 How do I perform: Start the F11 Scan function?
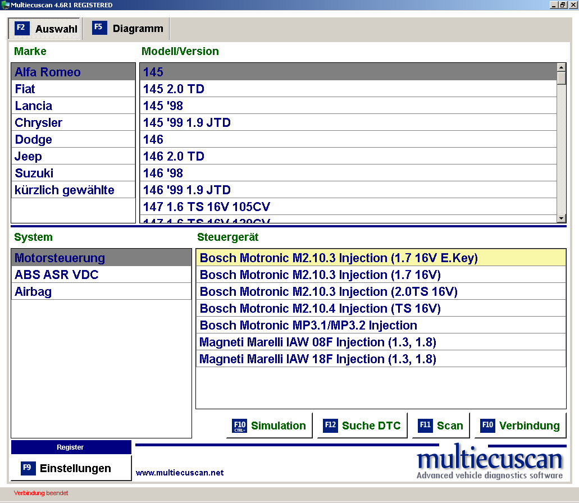[x=441, y=426]
